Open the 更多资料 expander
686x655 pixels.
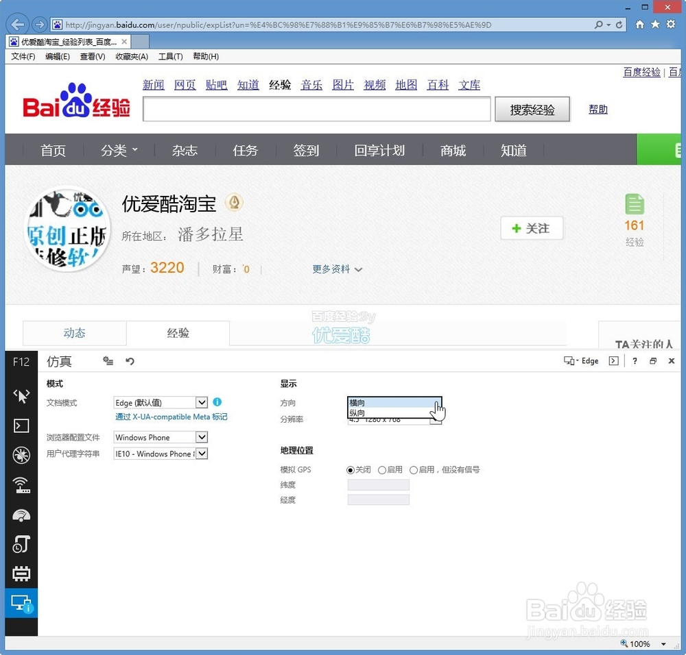pyautogui.click(x=336, y=270)
